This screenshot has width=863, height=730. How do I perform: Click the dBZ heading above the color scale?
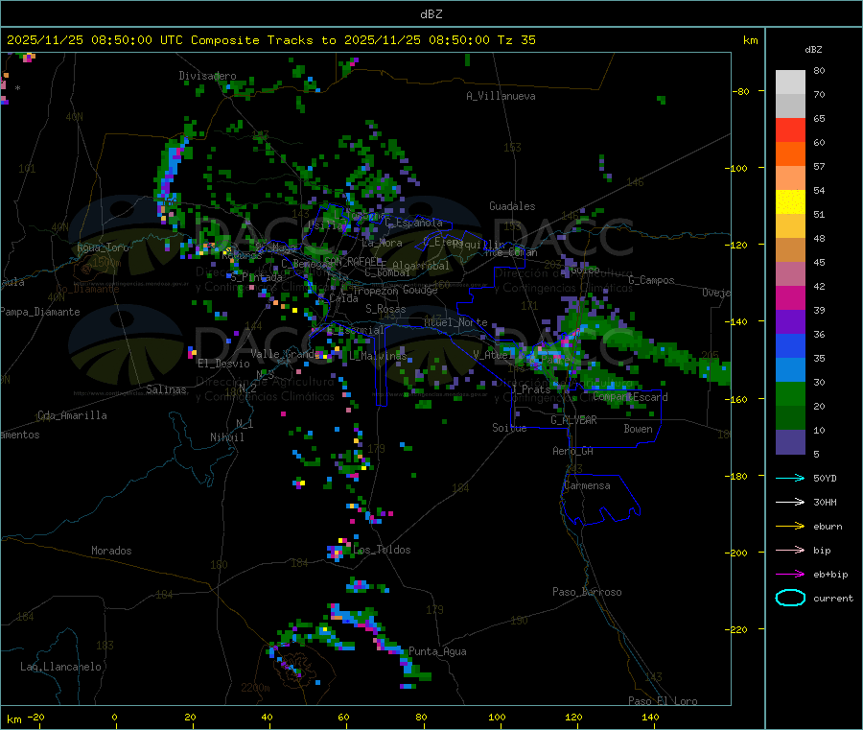[813, 50]
